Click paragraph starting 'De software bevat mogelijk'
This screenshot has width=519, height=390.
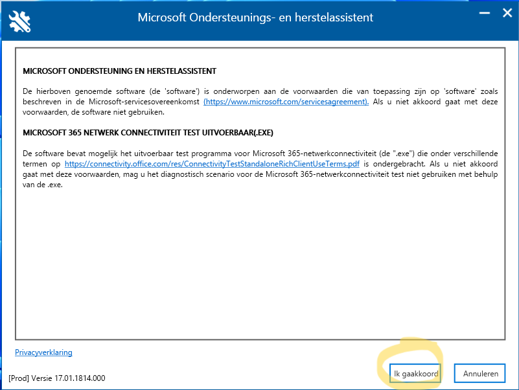[260, 169]
